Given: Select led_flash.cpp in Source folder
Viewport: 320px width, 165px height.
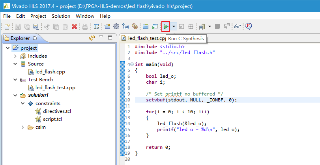Looking at the screenshot, I should pyautogui.click(x=50, y=72).
